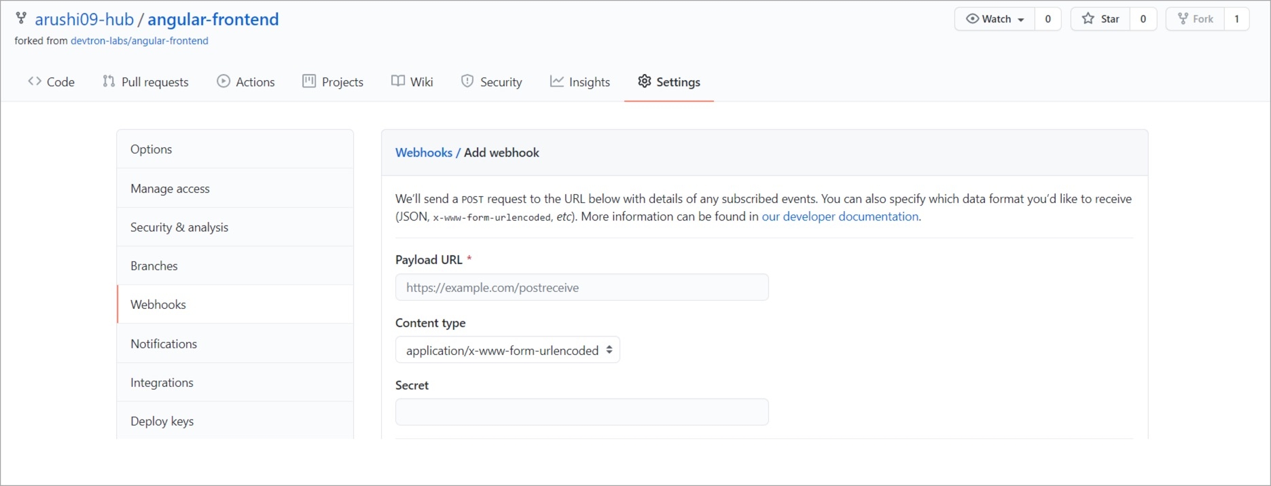Screen dimensions: 1271x486
Task: Click the star icon on Star button
Action: pyautogui.click(x=1088, y=19)
